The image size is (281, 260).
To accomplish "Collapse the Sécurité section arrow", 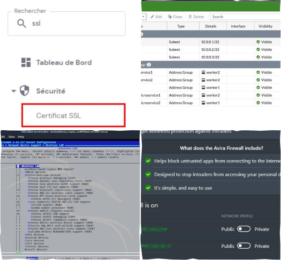I will point(14,91).
